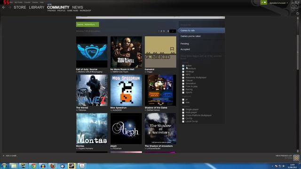Check the Cross-Platform Multiplayer checkbox
This screenshot has height=169, width=301.
coord(183,115)
